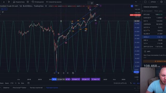Click the undo arrow in top toolbar
Screen dimensions: 166x93
pos(136,2)
